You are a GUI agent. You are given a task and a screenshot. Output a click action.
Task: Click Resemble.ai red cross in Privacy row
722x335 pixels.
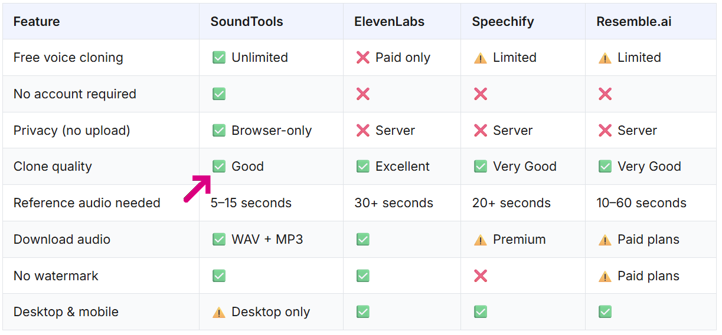click(x=605, y=131)
